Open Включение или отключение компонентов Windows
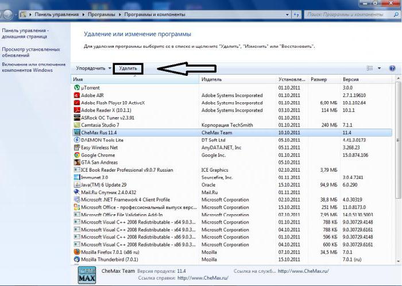402x286 pixels. 33,67
